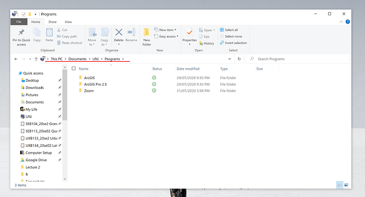Switch to Large icons view layout
The image size is (365, 197).
point(346,185)
